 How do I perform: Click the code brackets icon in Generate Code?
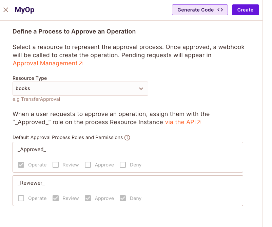tap(220, 10)
